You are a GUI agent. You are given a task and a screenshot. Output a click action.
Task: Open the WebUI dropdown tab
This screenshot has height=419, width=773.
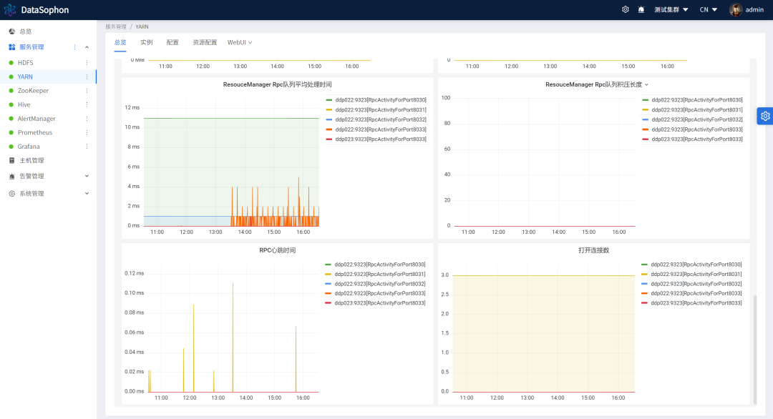240,42
